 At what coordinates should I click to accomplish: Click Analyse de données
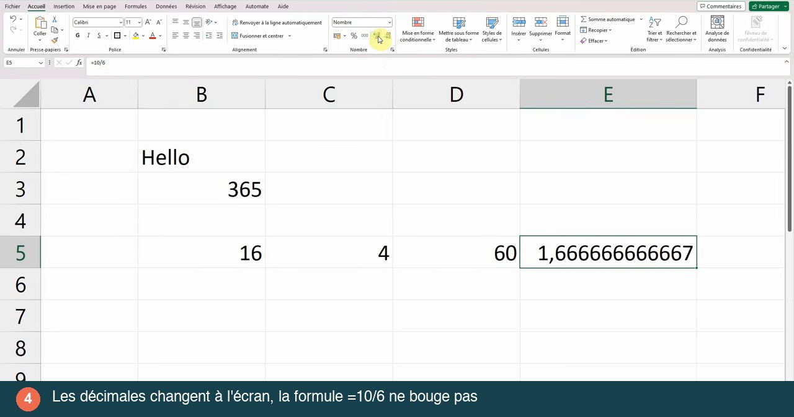click(x=717, y=30)
